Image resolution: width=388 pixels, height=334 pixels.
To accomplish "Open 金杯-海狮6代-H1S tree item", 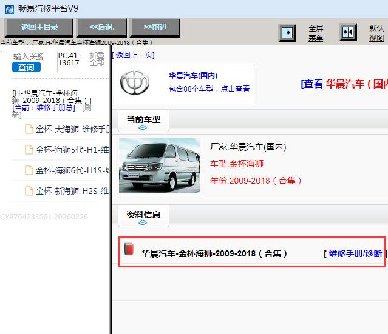I will pos(73,170).
